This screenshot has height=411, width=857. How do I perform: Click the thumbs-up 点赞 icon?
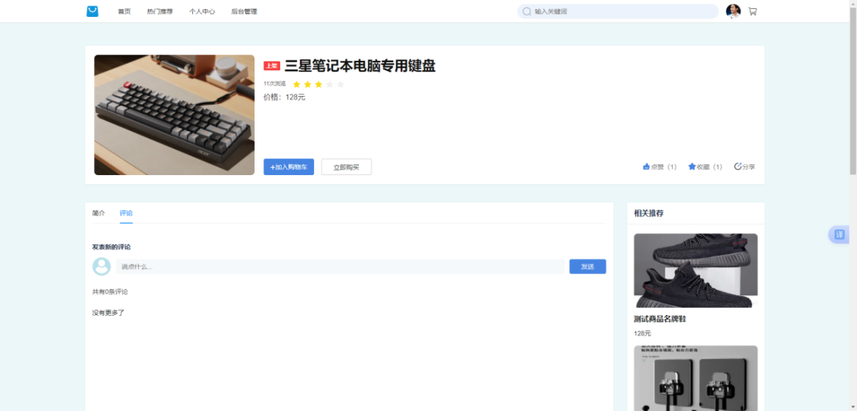[x=646, y=166]
